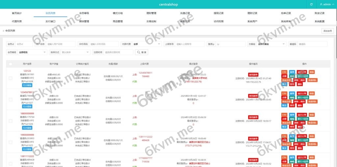Image resolution: width=337 pixels, height=167 pixels.
Task: Click the refresh icon in the top bar
Action: (x=311, y=4)
